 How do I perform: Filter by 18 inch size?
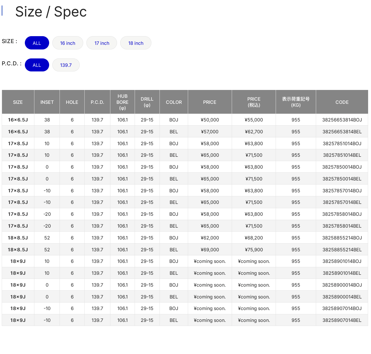(136, 43)
